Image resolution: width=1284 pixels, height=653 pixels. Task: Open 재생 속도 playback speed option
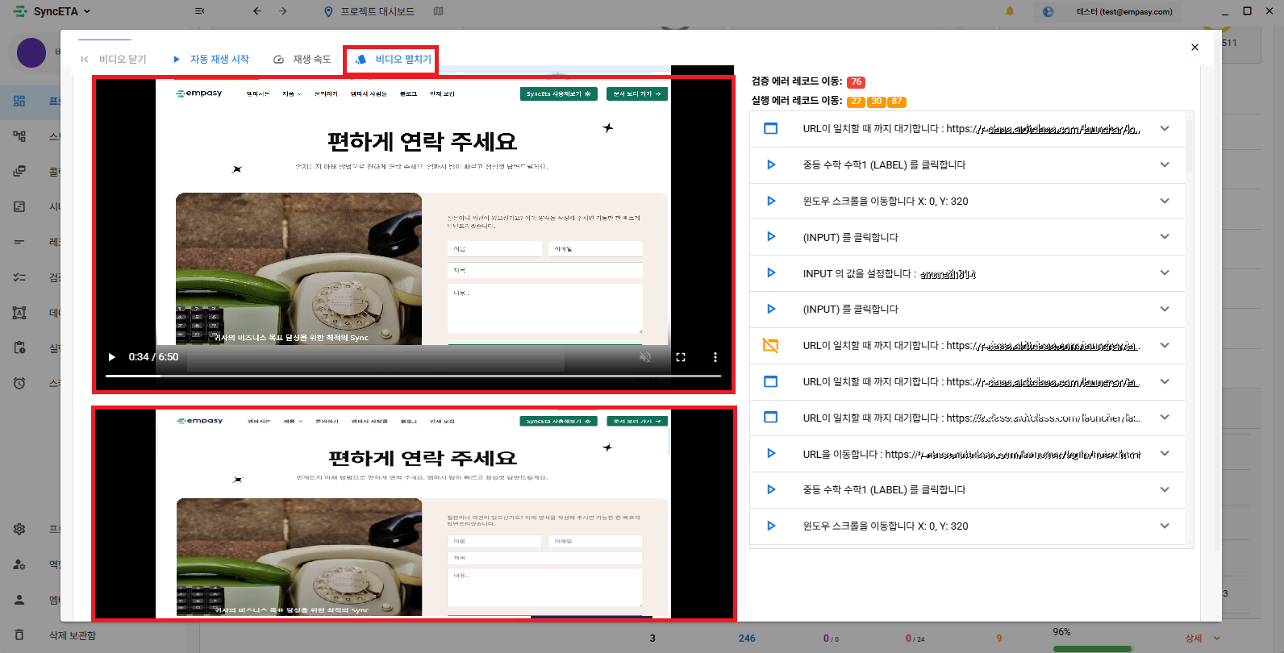pos(302,60)
